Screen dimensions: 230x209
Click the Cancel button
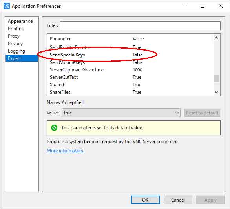pyautogui.click(x=178, y=200)
